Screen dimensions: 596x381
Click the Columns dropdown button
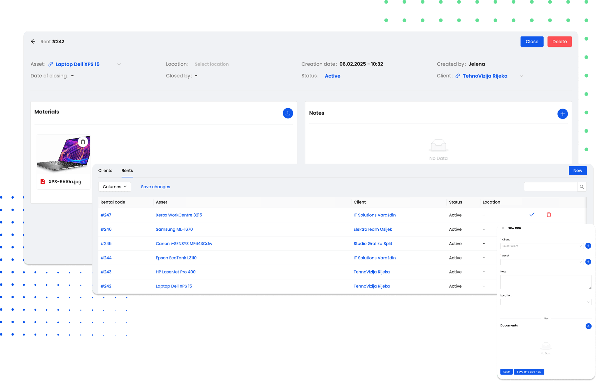114,187
